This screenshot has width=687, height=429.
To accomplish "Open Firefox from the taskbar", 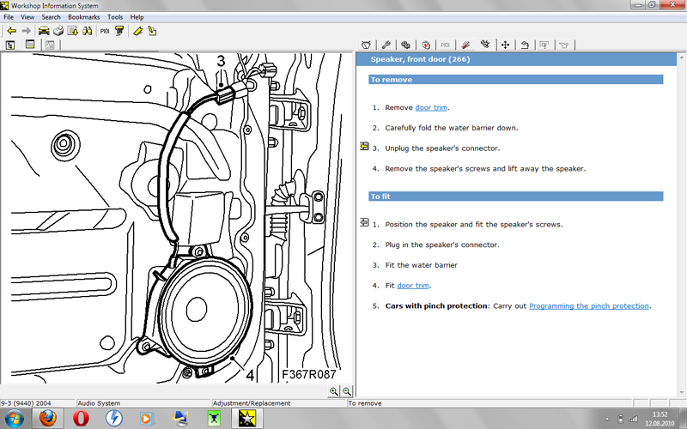I will 46,418.
